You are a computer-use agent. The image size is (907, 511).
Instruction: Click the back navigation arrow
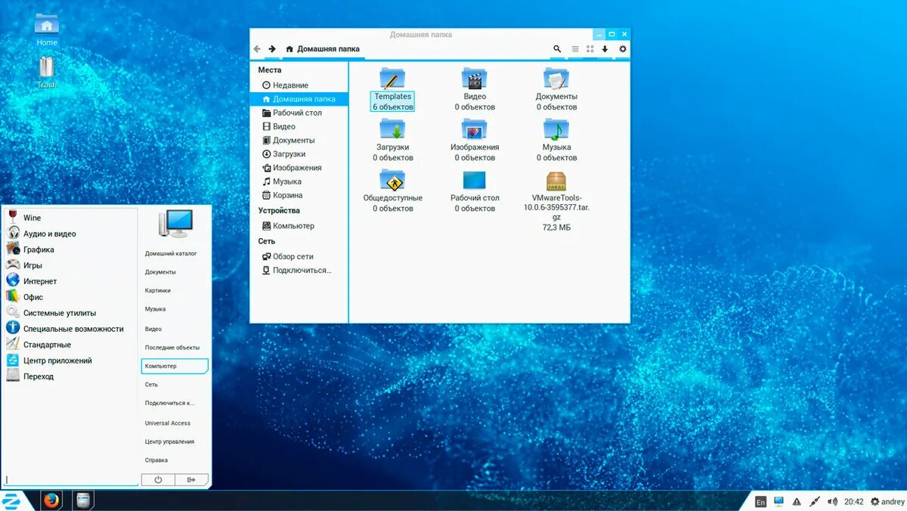[257, 48]
